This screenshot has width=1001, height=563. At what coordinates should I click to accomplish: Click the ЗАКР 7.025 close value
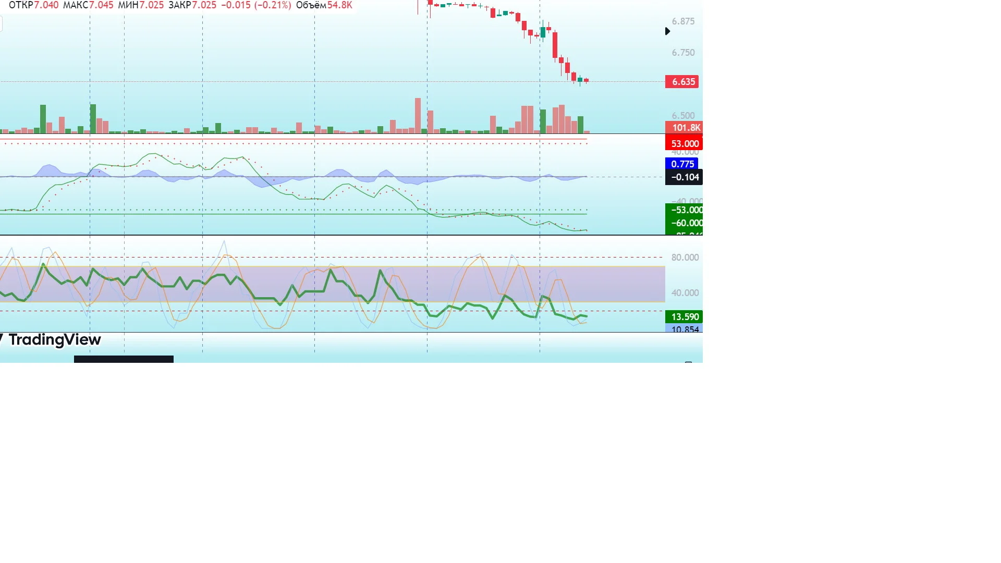click(x=192, y=5)
